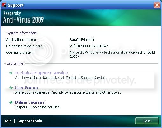Click 'Kaspersky Lab online courses' description text

pos(37,107)
